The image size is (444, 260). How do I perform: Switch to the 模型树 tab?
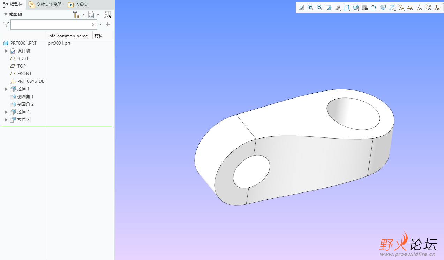pyautogui.click(x=13, y=5)
